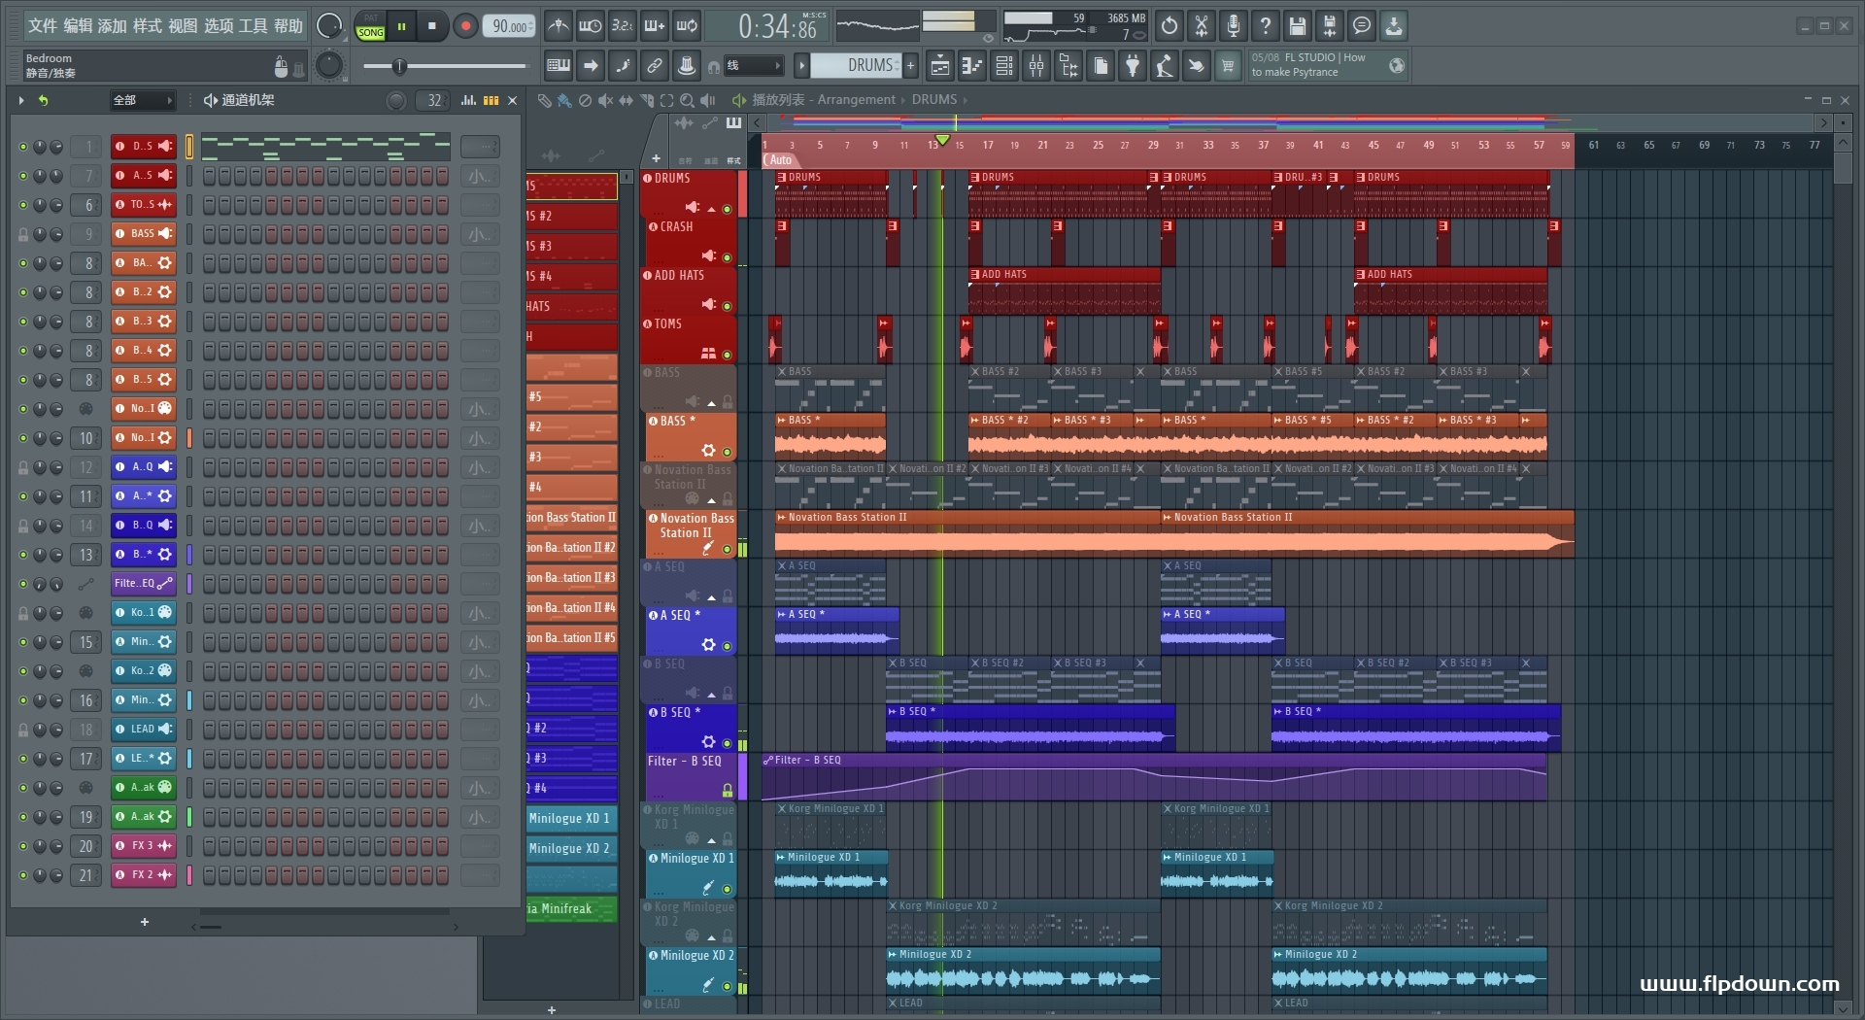Toggle DRUMS playlist track mute light
This screenshot has height=1020, width=1865.
click(727, 209)
